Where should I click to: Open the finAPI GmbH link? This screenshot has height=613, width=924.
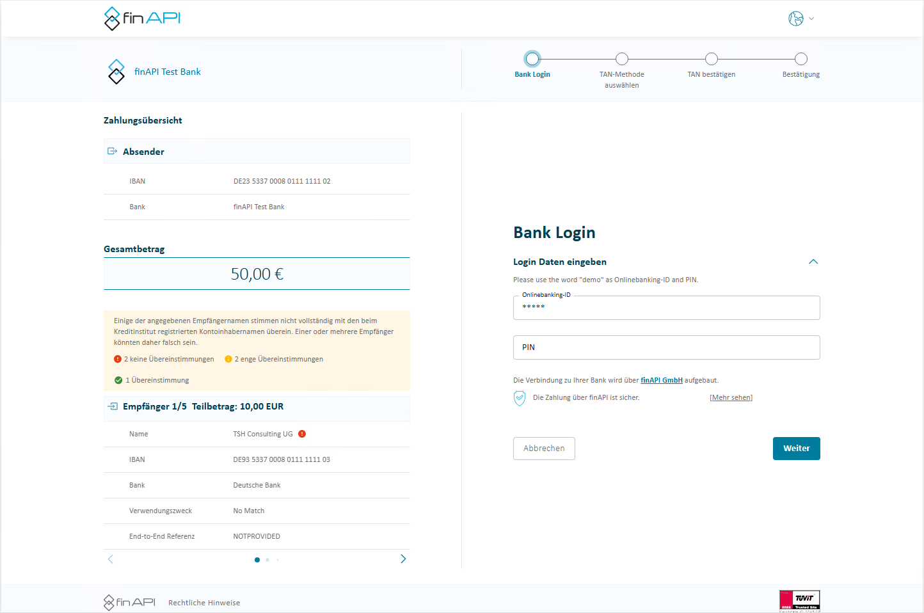tap(662, 380)
